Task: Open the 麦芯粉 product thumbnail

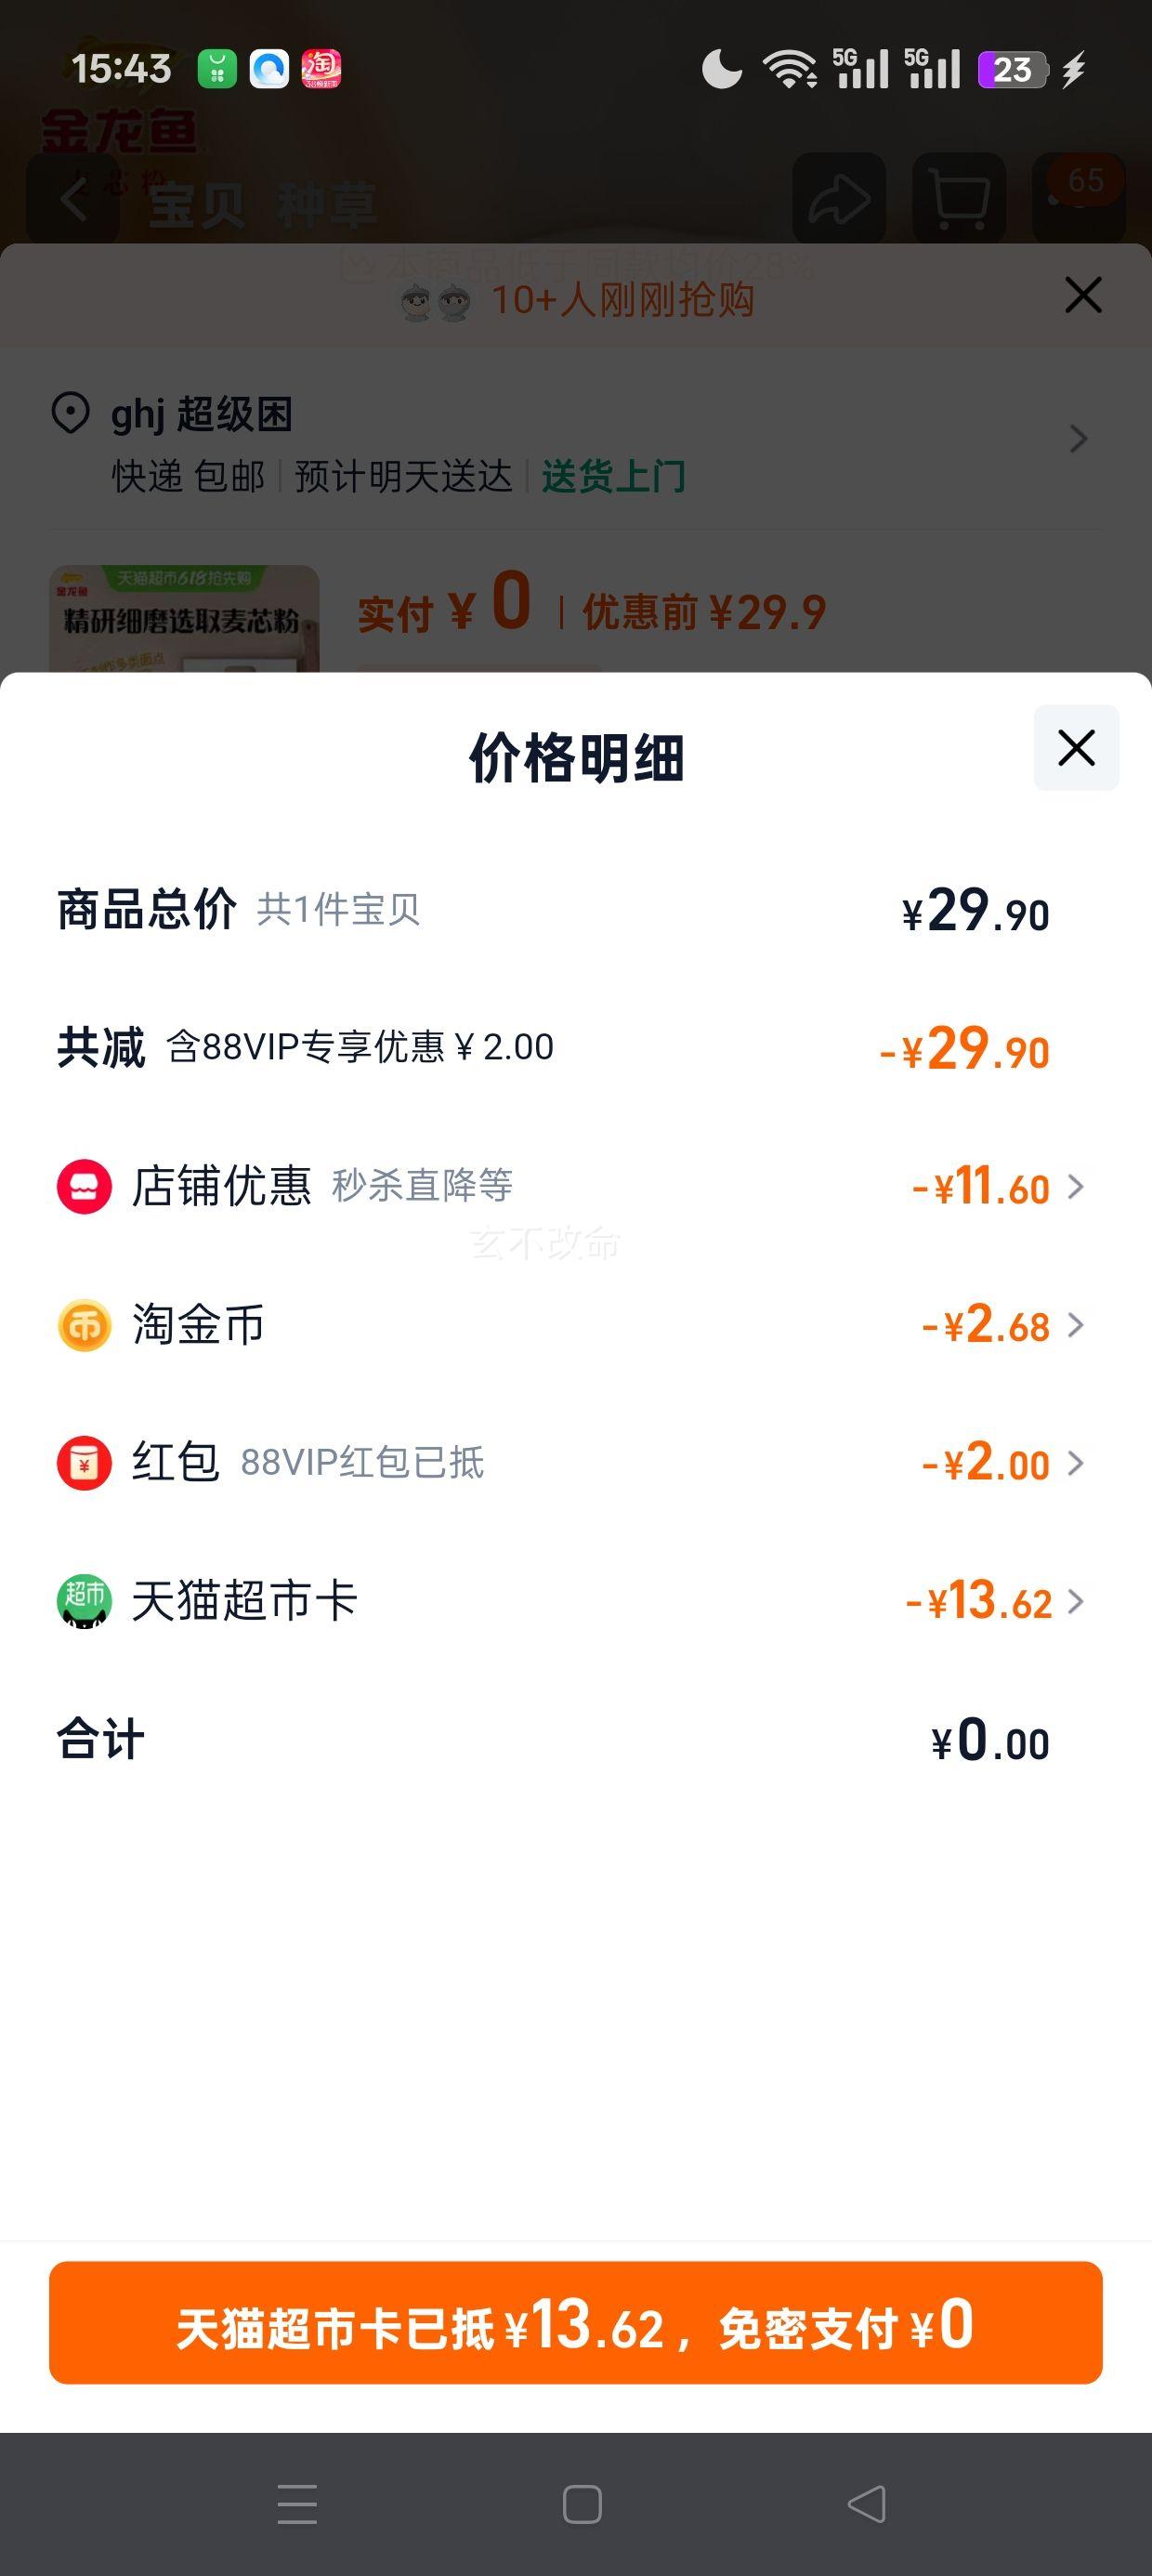Action: tap(184, 619)
